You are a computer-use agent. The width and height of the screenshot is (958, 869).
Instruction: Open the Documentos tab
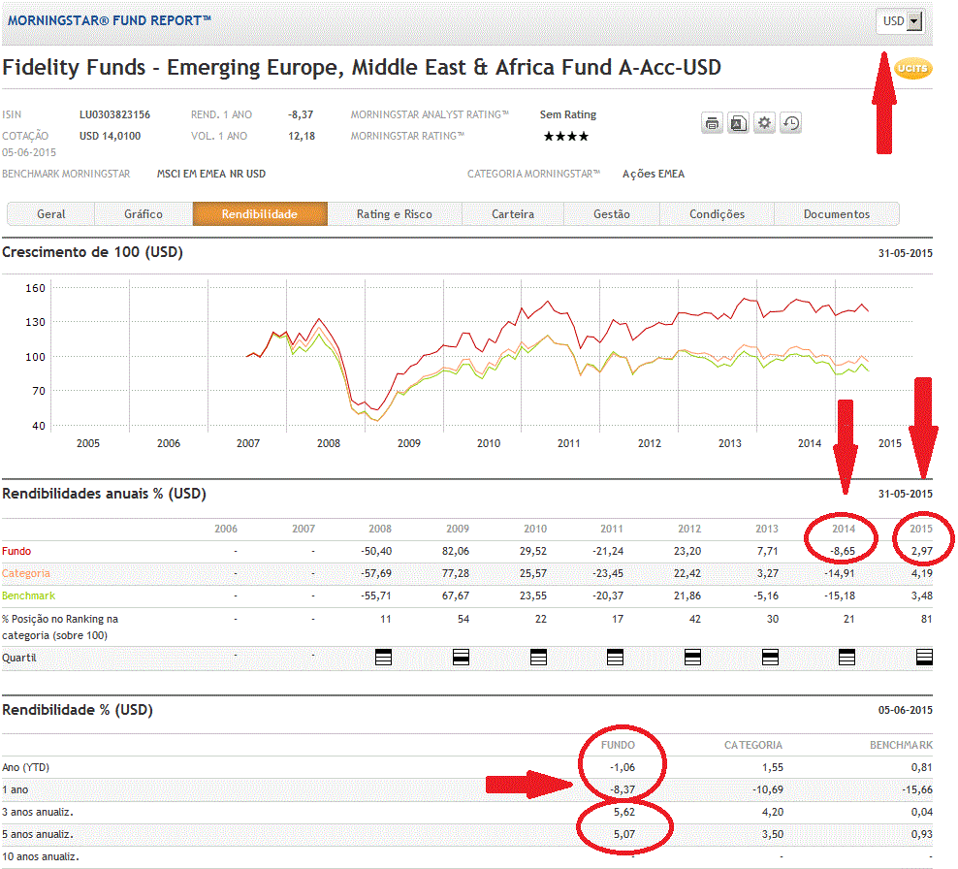(837, 214)
